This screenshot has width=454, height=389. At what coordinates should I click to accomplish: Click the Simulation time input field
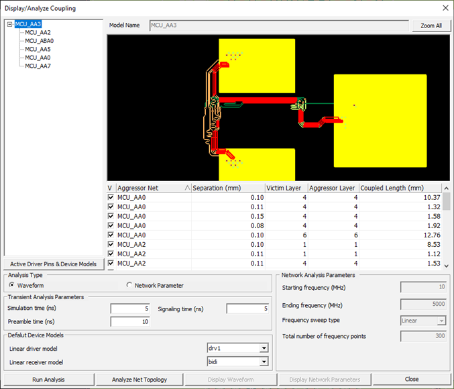(x=130, y=309)
